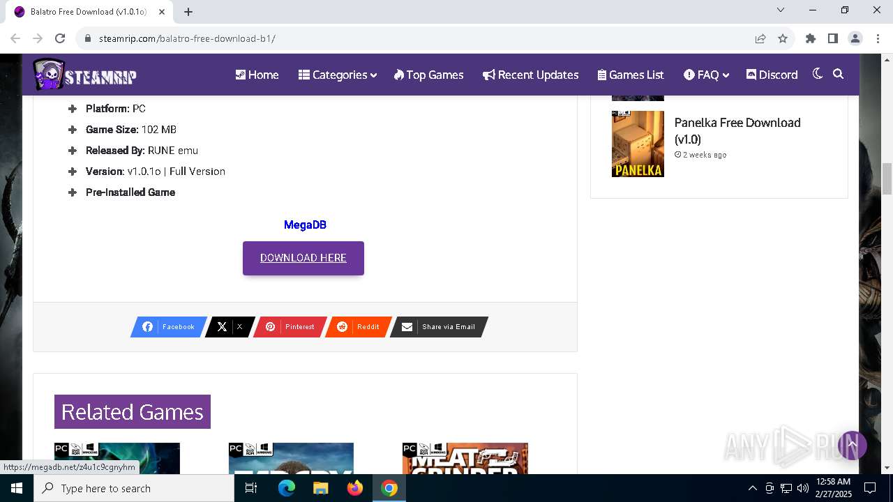Click the page vertical scrollbar thumb
Viewport: 893px width, 502px height.
[887, 179]
